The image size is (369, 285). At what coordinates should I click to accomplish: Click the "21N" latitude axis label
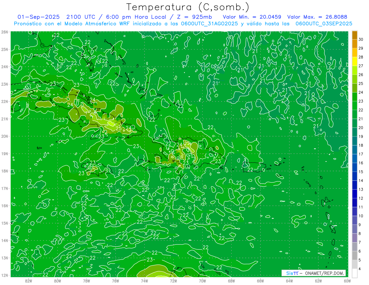click(4, 119)
